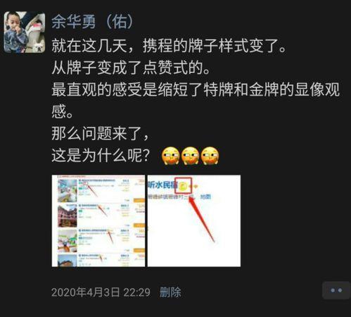The image size is (351, 317).
Task: Open the left hotel list screenshot thumbnail
Action: [x=98, y=220]
